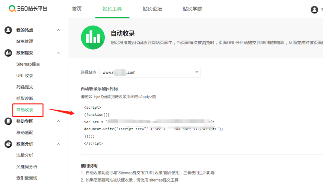This screenshot has width=323, height=185.
Task: Click the instruction text mentioning </body>前
Action: (118, 97)
